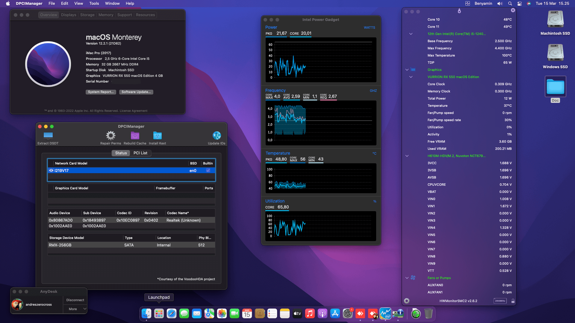Click Install Kext folder icon

(x=157, y=136)
